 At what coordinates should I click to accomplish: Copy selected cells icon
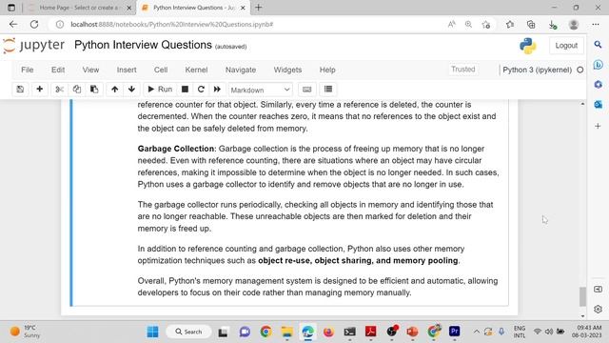77,89
